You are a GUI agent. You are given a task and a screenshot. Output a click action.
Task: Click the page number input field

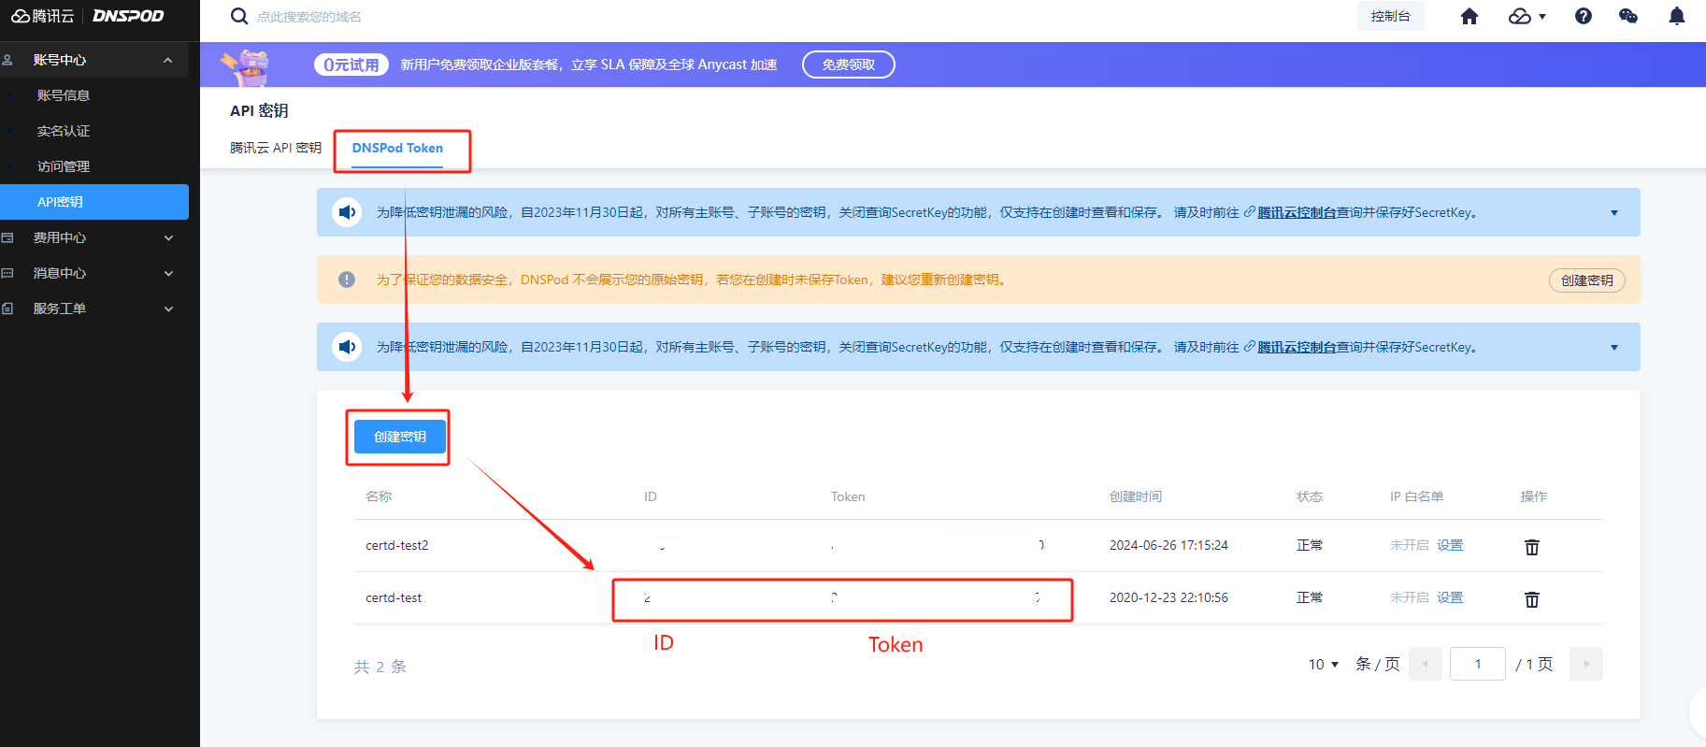tap(1477, 664)
